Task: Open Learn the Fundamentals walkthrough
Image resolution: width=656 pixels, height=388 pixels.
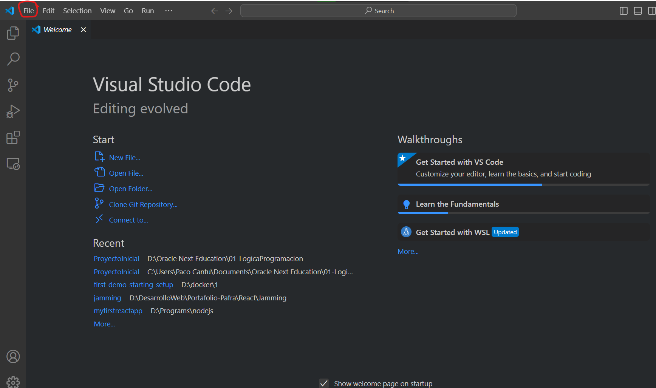Action: tap(523, 204)
